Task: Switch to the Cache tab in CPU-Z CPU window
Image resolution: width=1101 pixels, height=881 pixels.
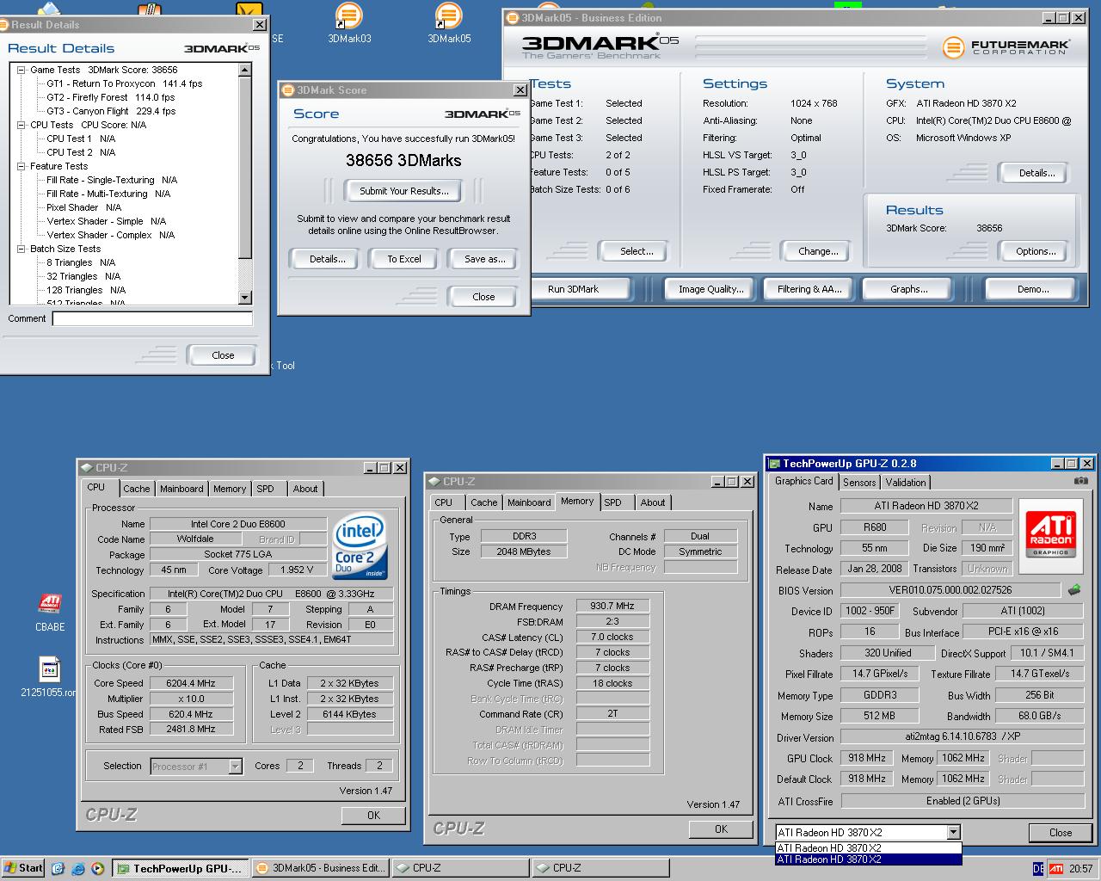Action: click(x=136, y=489)
